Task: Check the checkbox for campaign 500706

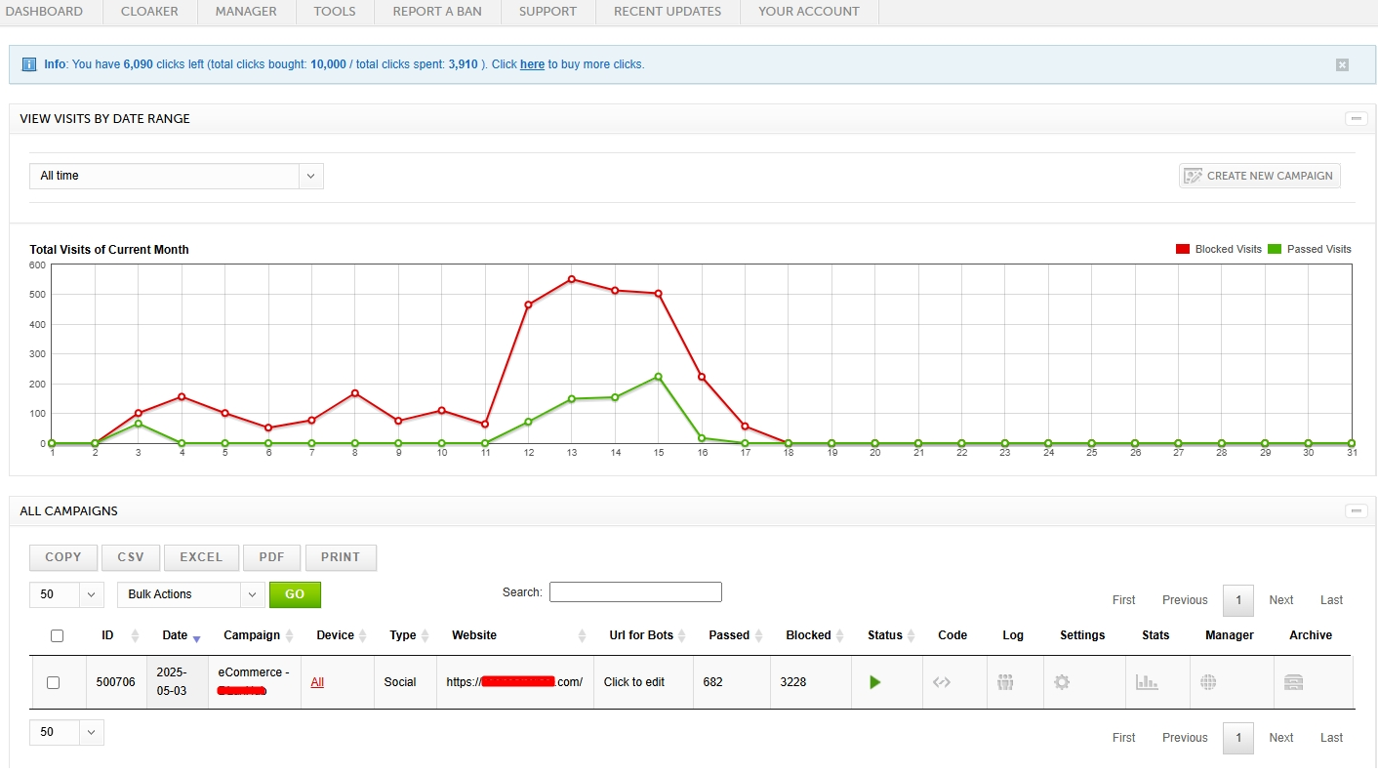Action: click(54, 682)
